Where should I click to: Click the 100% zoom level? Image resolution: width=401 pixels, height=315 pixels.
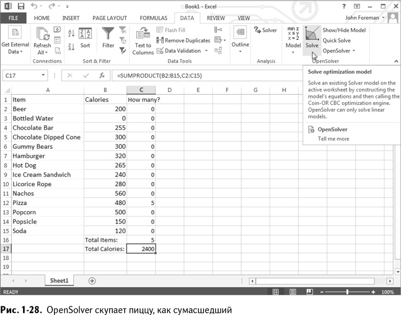[388, 292]
